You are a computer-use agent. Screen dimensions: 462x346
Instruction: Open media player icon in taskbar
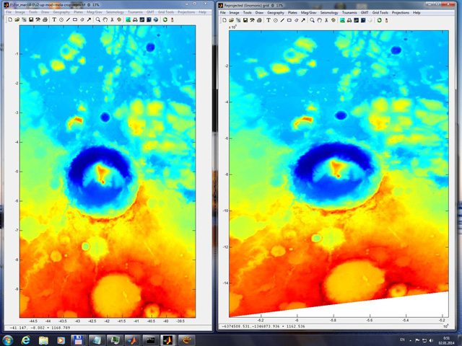click(61, 340)
